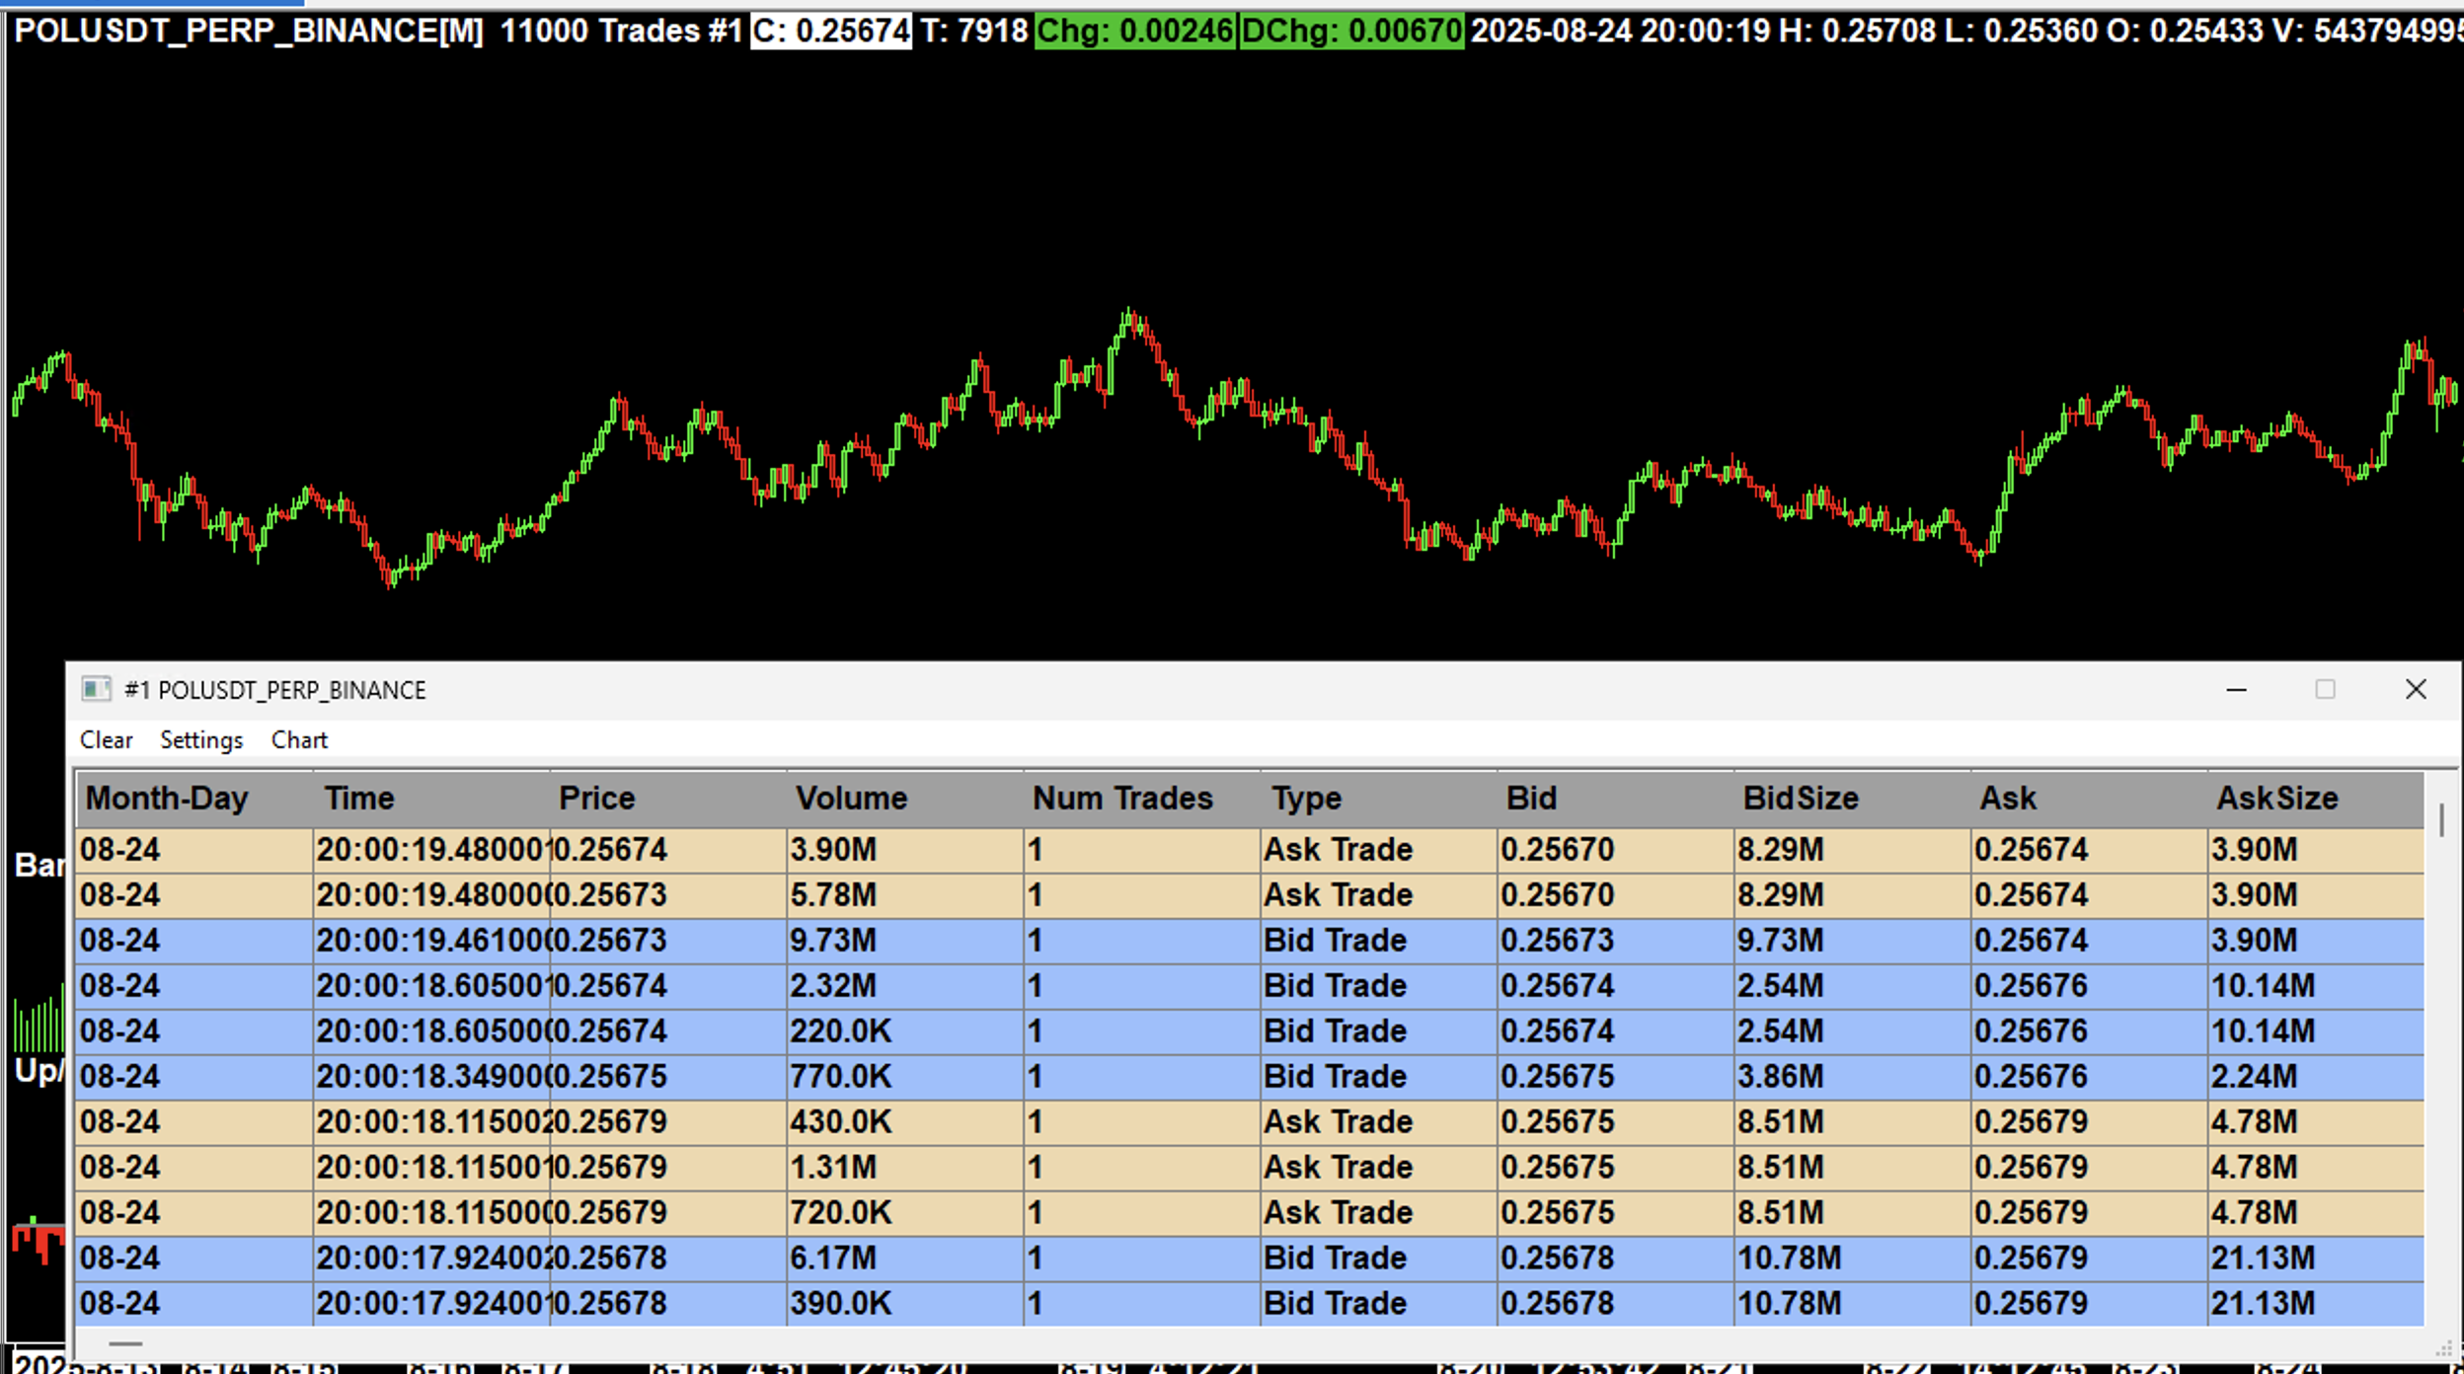This screenshot has height=1374, width=2464.
Task: Click the Time and Sales window icon
Action: (x=96, y=689)
